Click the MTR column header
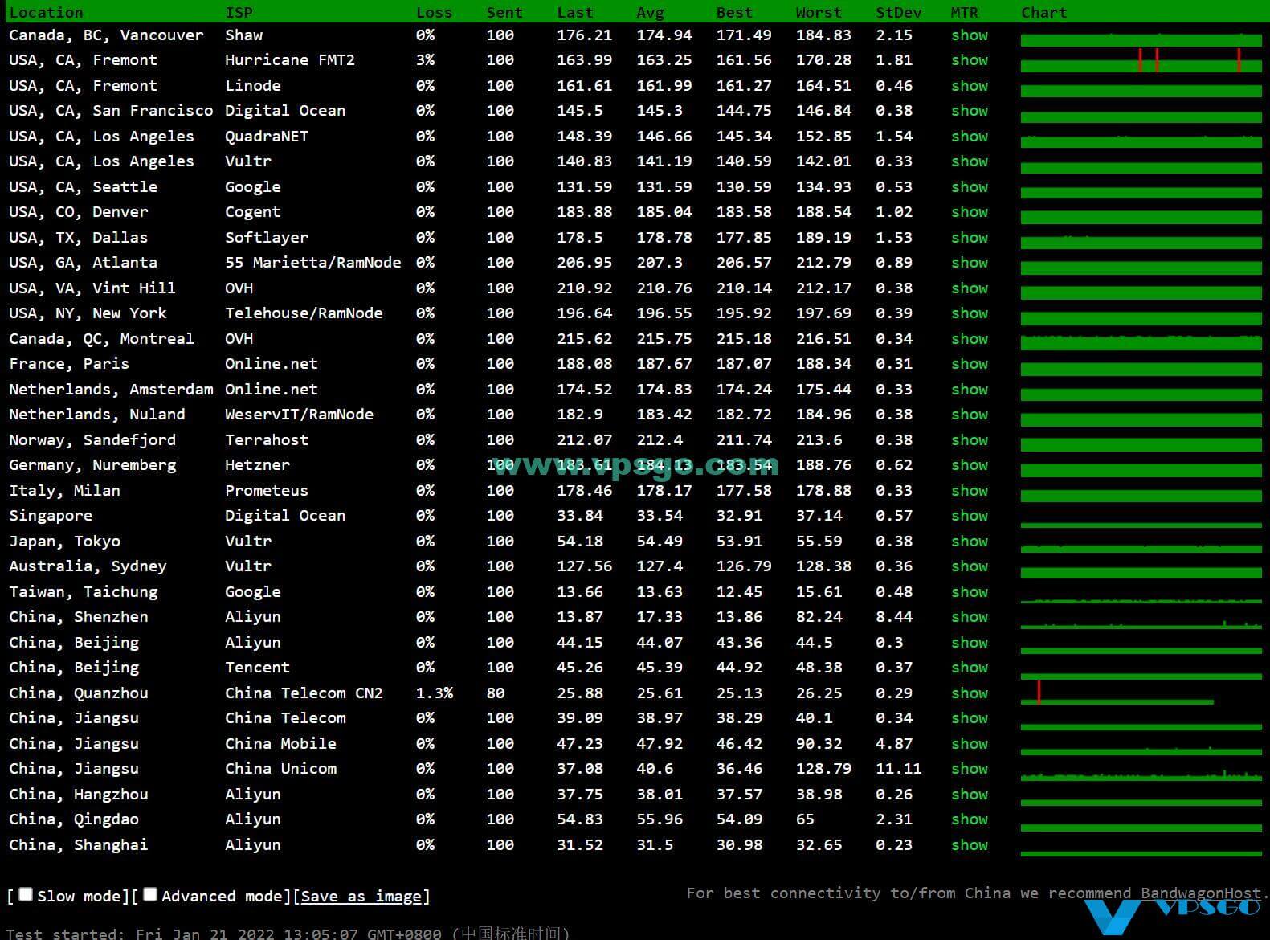The width and height of the screenshot is (1270, 940). pos(964,13)
